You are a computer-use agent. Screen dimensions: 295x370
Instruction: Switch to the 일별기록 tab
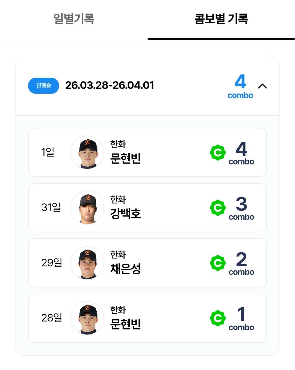pyautogui.click(x=74, y=19)
